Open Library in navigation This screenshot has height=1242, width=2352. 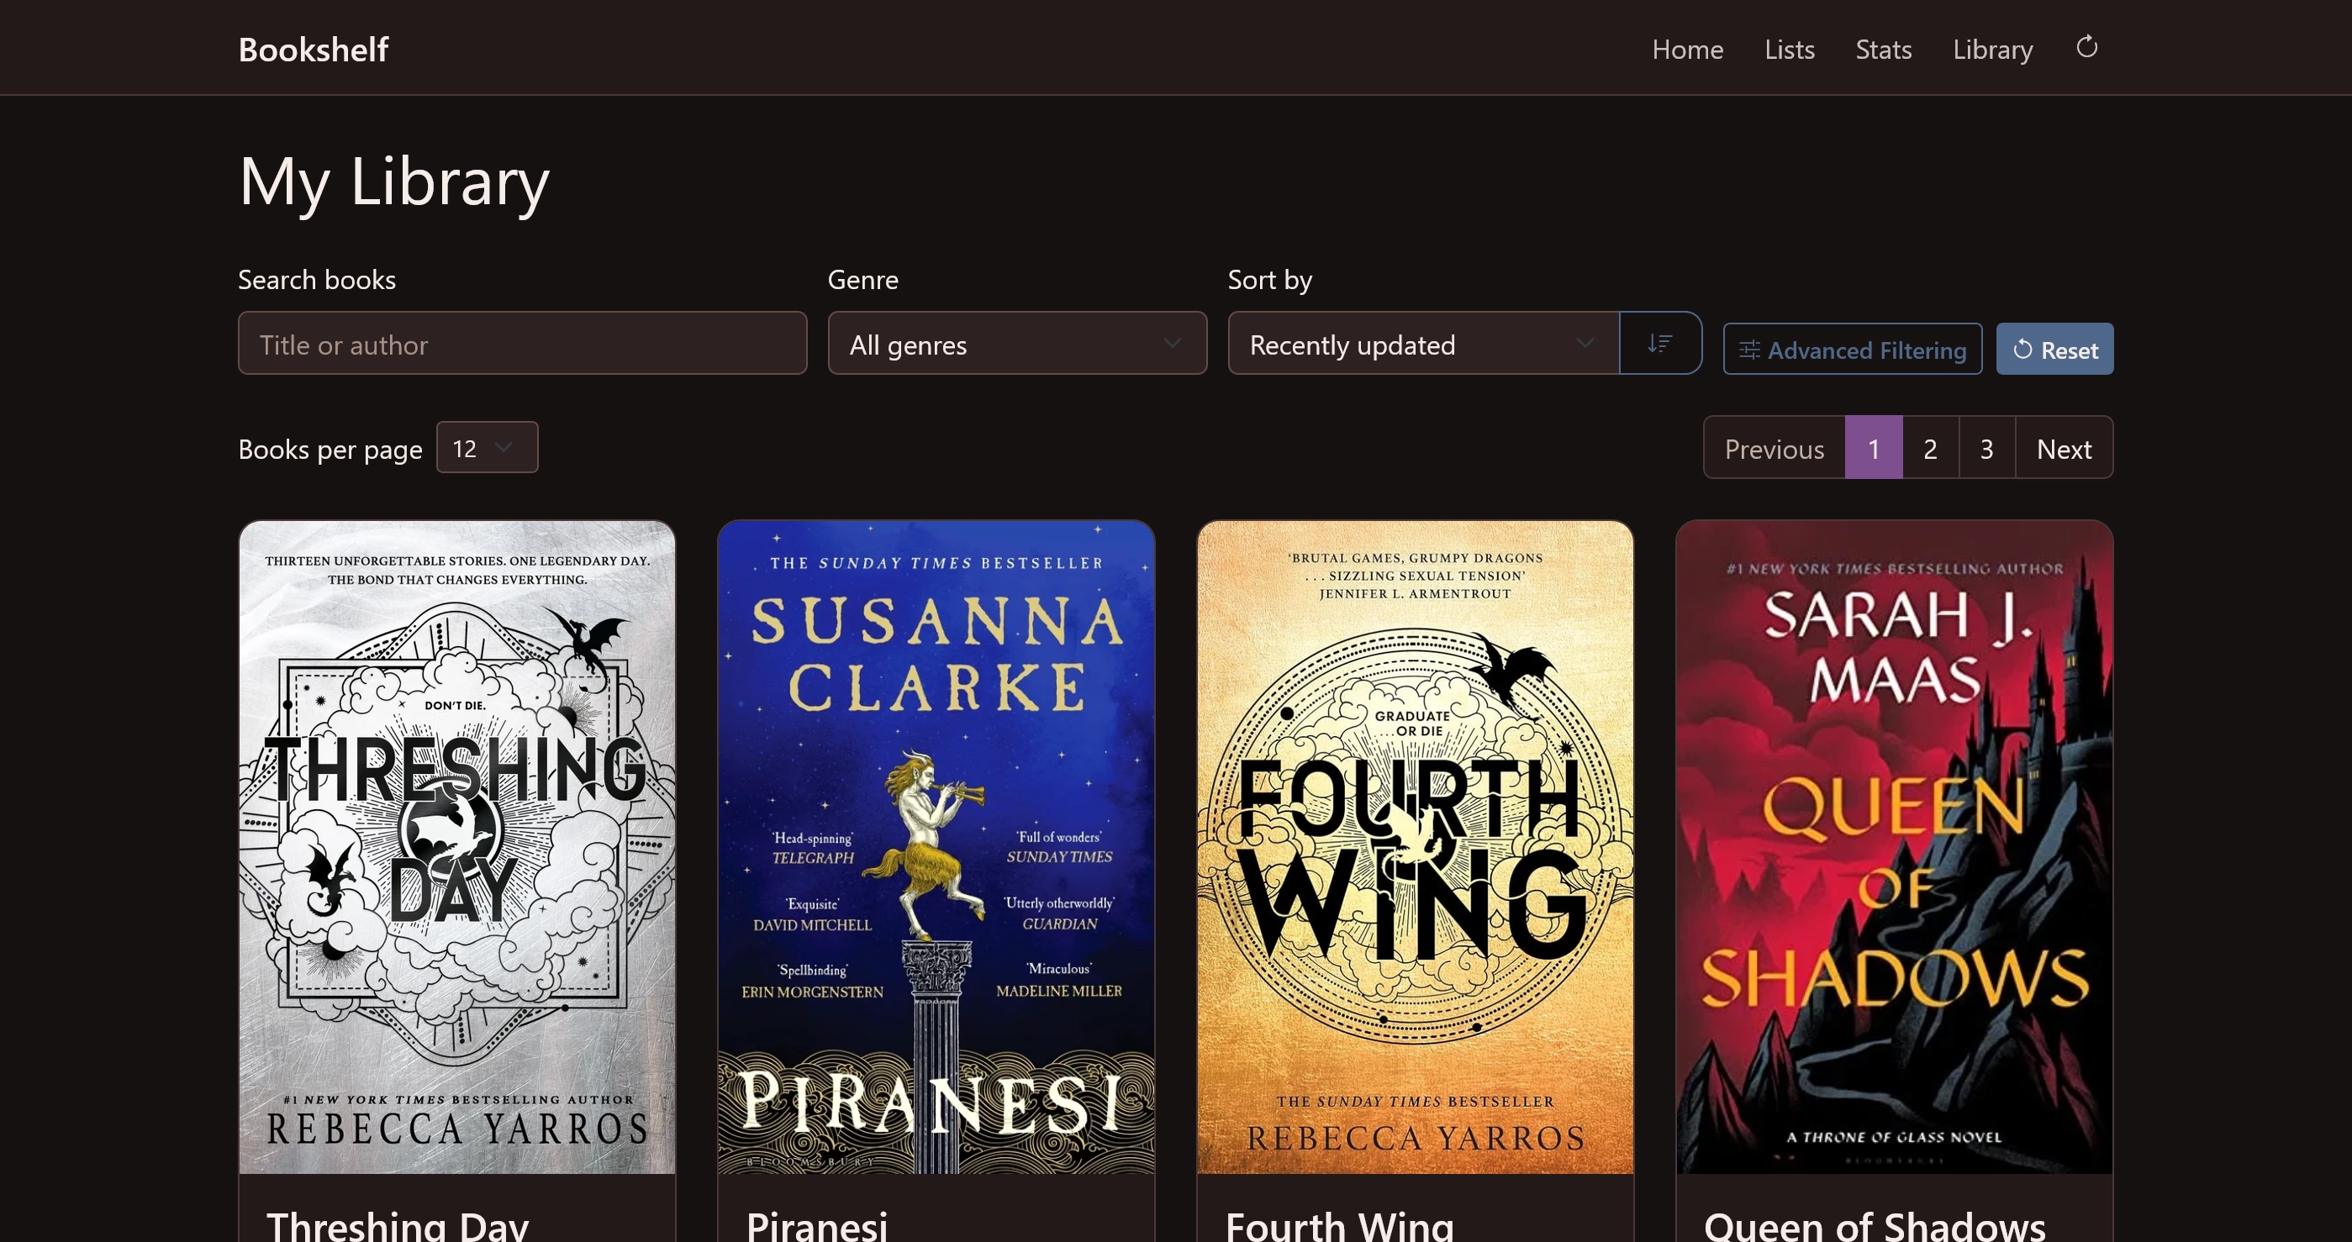point(1992,50)
